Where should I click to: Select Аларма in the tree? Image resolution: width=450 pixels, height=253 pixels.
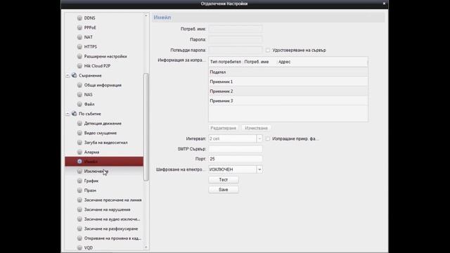tap(91, 152)
